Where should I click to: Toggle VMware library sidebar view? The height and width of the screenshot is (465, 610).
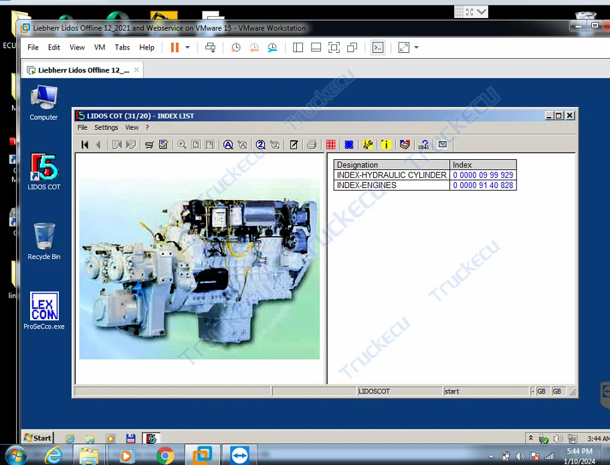tap(298, 48)
